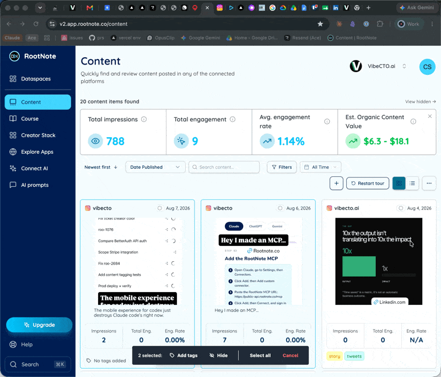Image resolution: width=441 pixels, height=377 pixels.
Task: Click View hidden link
Action: coord(421,101)
